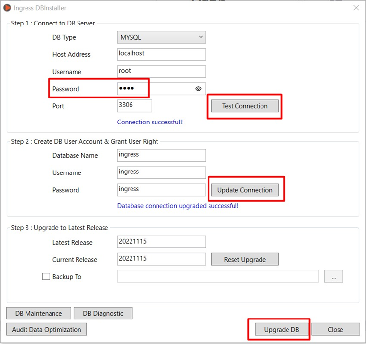Run Audit Data Optimization
This screenshot has width=366, height=344.
47,330
